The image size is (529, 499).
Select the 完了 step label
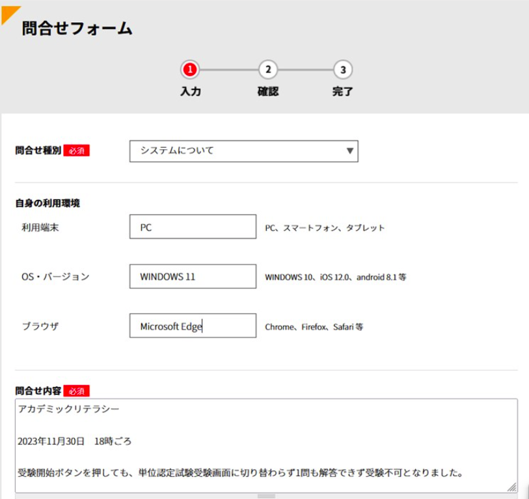pos(343,92)
